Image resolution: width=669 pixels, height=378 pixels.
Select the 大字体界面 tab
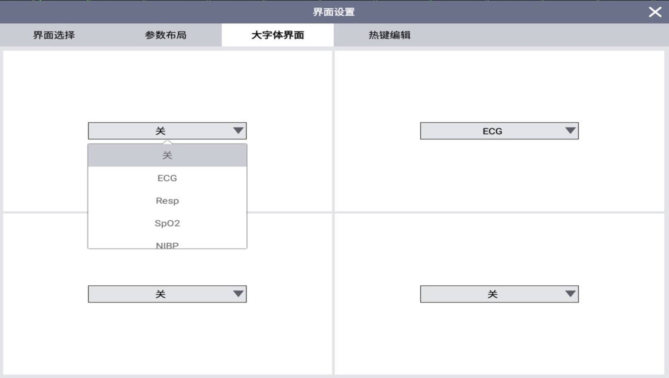tap(277, 35)
